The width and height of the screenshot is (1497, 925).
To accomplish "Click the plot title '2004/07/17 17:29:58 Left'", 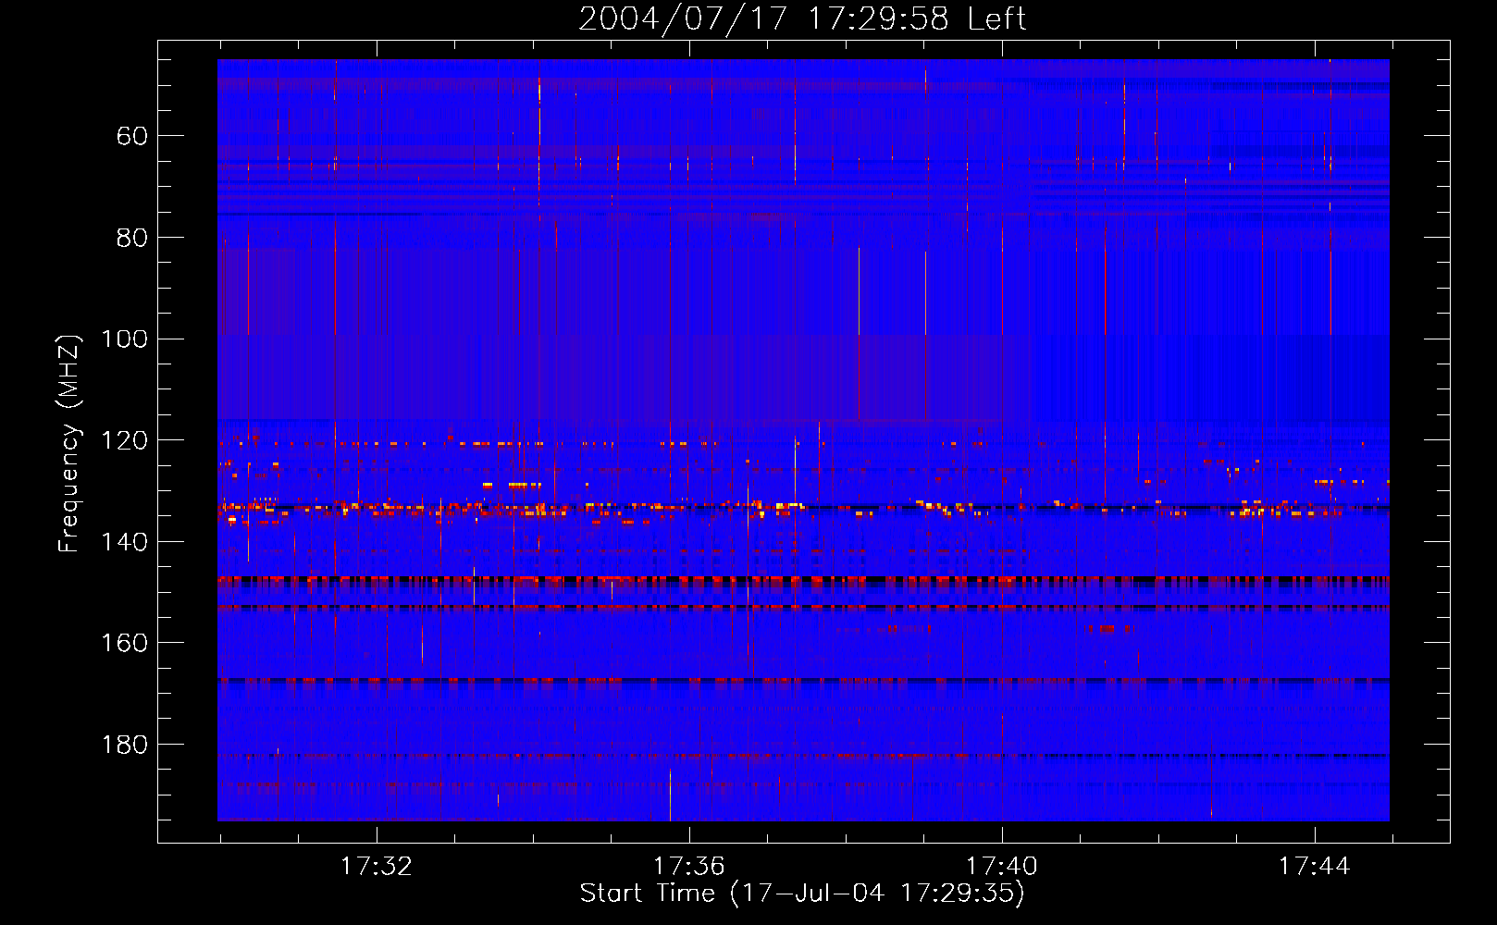I will (x=802, y=18).
